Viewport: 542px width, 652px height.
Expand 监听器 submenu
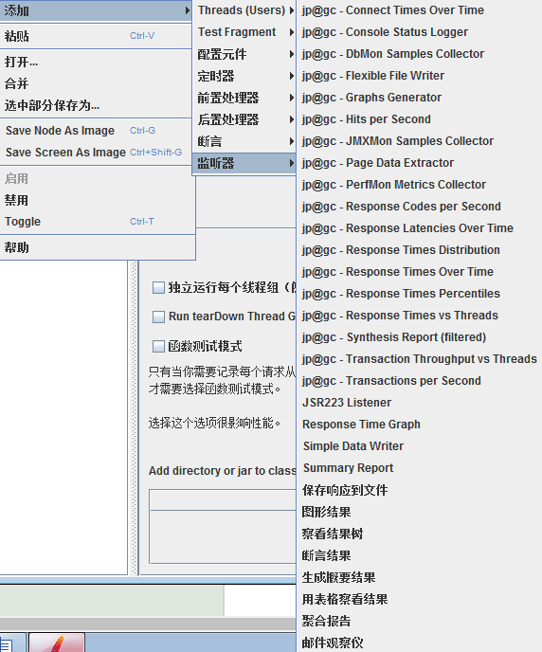click(245, 163)
